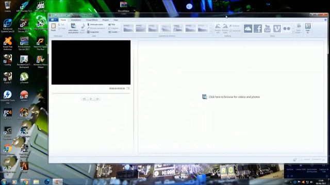
Task: Switch to the Animations tab
Action: [x=76, y=20]
